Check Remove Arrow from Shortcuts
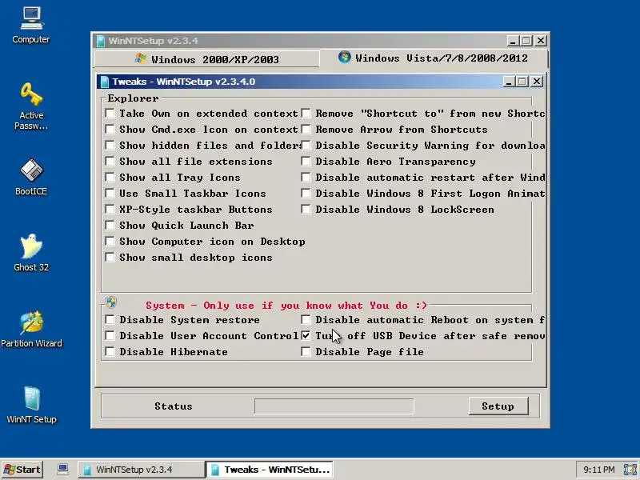 pyautogui.click(x=306, y=130)
